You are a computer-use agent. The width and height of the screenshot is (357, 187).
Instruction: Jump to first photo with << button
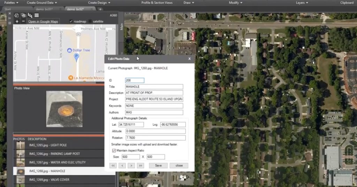(113, 165)
